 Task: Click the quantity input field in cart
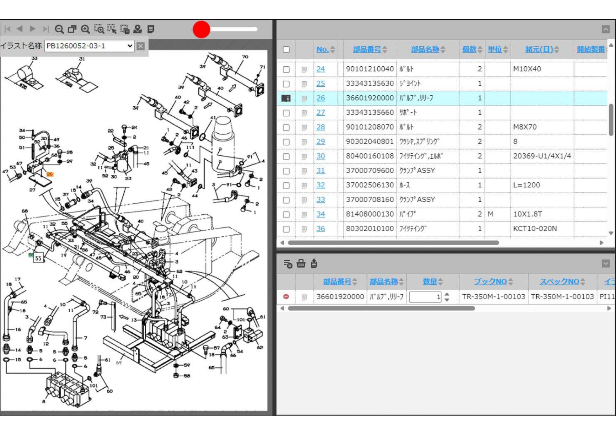coord(425,297)
